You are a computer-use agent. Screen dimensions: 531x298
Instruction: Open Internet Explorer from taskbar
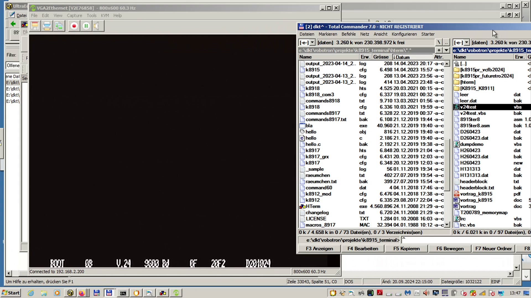coord(31,293)
